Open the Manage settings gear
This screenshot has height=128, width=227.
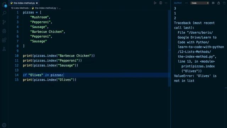(x=4, y=125)
